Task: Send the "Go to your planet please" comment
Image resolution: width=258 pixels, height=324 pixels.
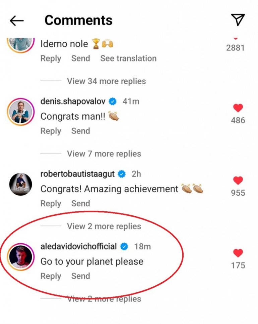Action: pos(80,276)
